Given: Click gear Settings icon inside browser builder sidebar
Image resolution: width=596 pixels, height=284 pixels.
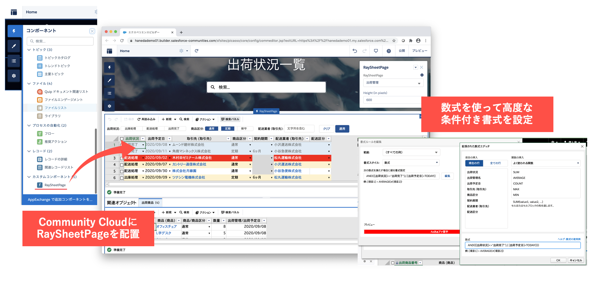Looking at the screenshot, I should (x=109, y=106).
